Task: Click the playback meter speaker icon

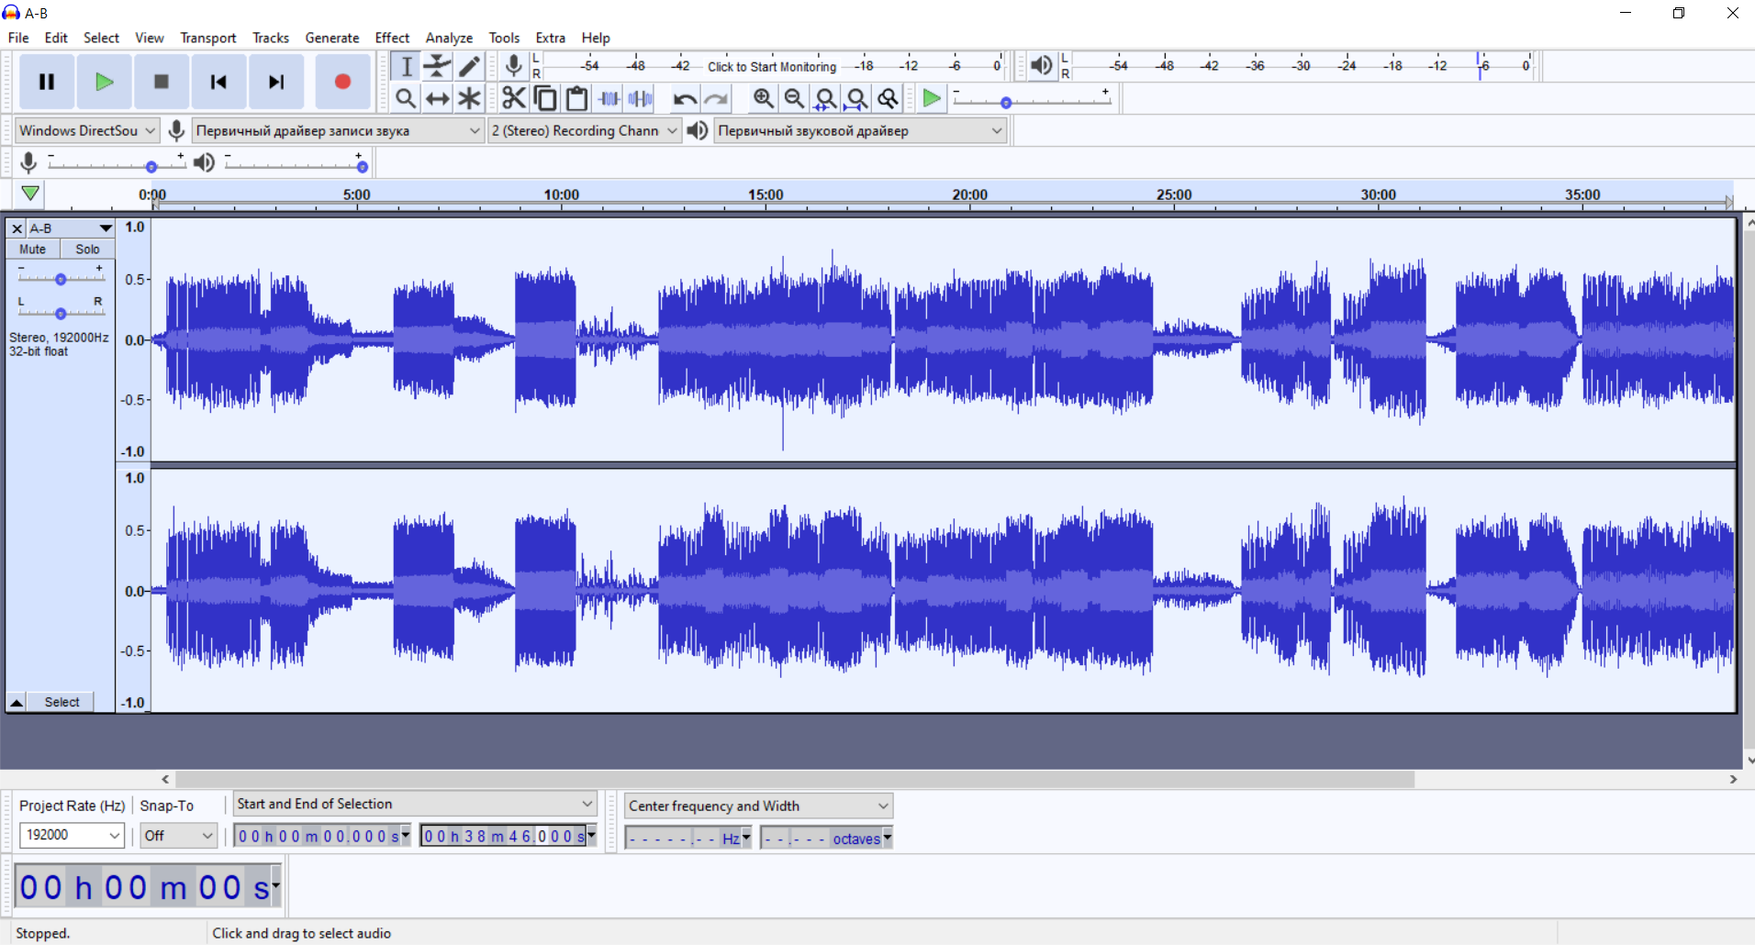Action: 1041,65
